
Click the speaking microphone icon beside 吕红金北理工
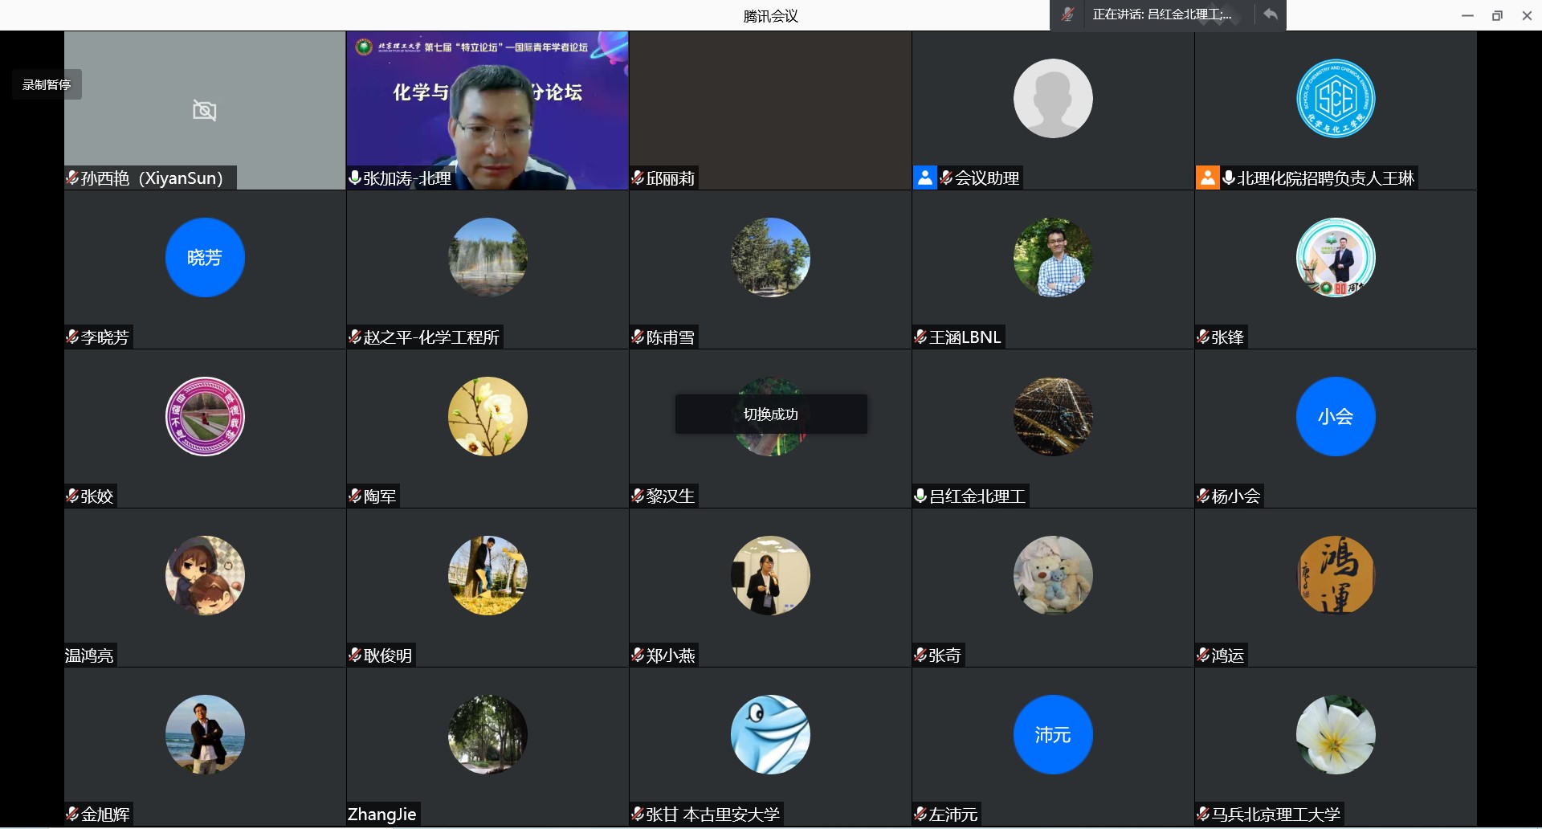point(920,496)
